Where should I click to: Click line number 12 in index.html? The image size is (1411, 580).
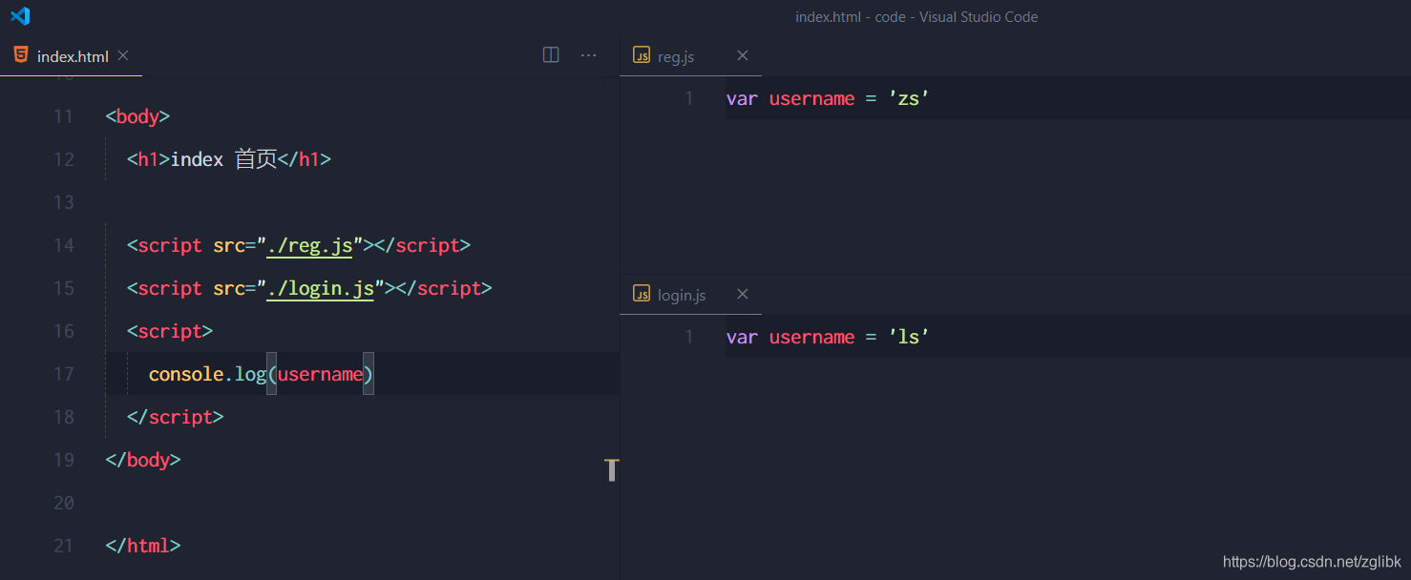[63, 159]
